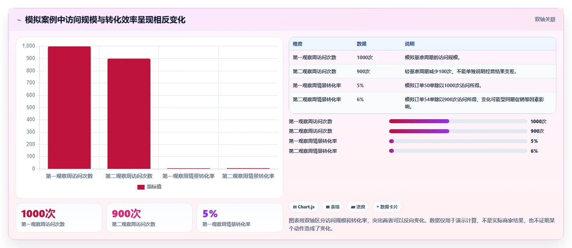Click the footer note starting 图表用双轴区分访问规模
The height and width of the screenshot is (248, 572).
[x=422, y=225]
